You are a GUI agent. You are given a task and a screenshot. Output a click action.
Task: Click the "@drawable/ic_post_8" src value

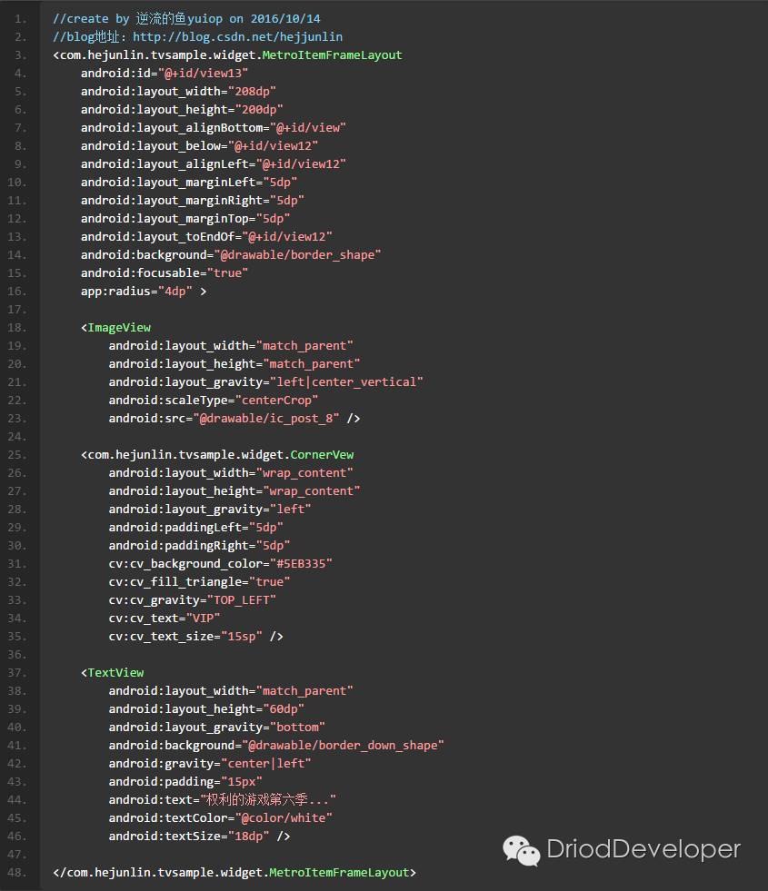coord(266,419)
